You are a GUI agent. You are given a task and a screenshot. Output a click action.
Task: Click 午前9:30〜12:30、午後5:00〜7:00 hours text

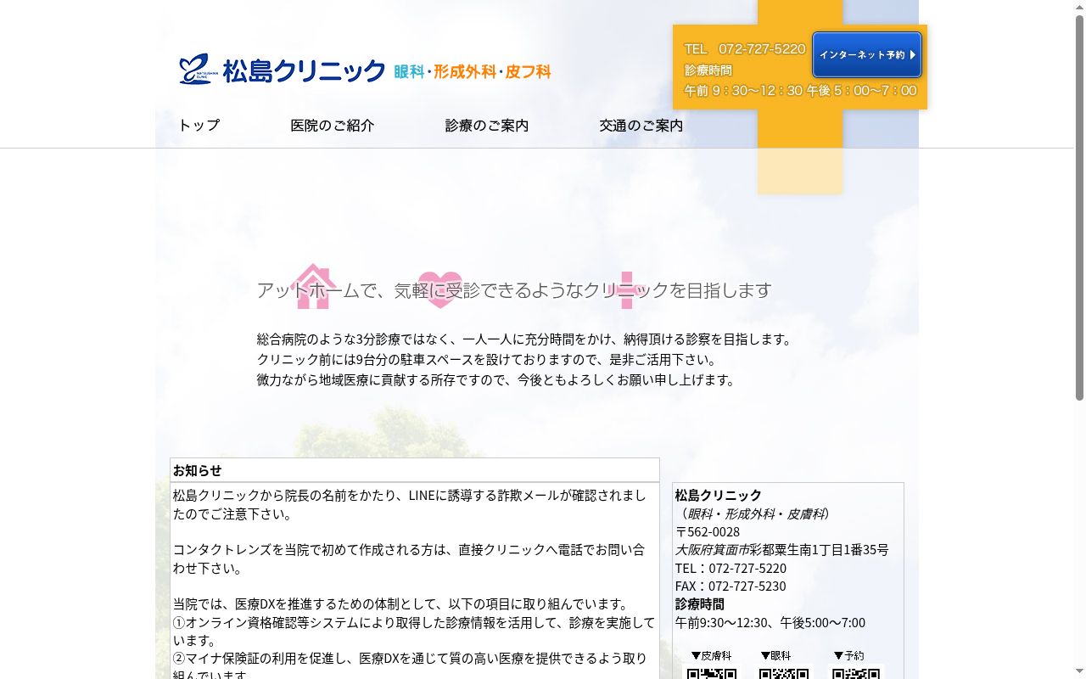[x=770, y=622]
